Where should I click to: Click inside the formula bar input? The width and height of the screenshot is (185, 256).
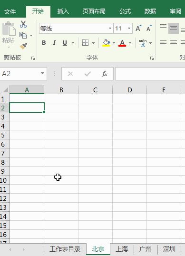(x=150, y=74)
